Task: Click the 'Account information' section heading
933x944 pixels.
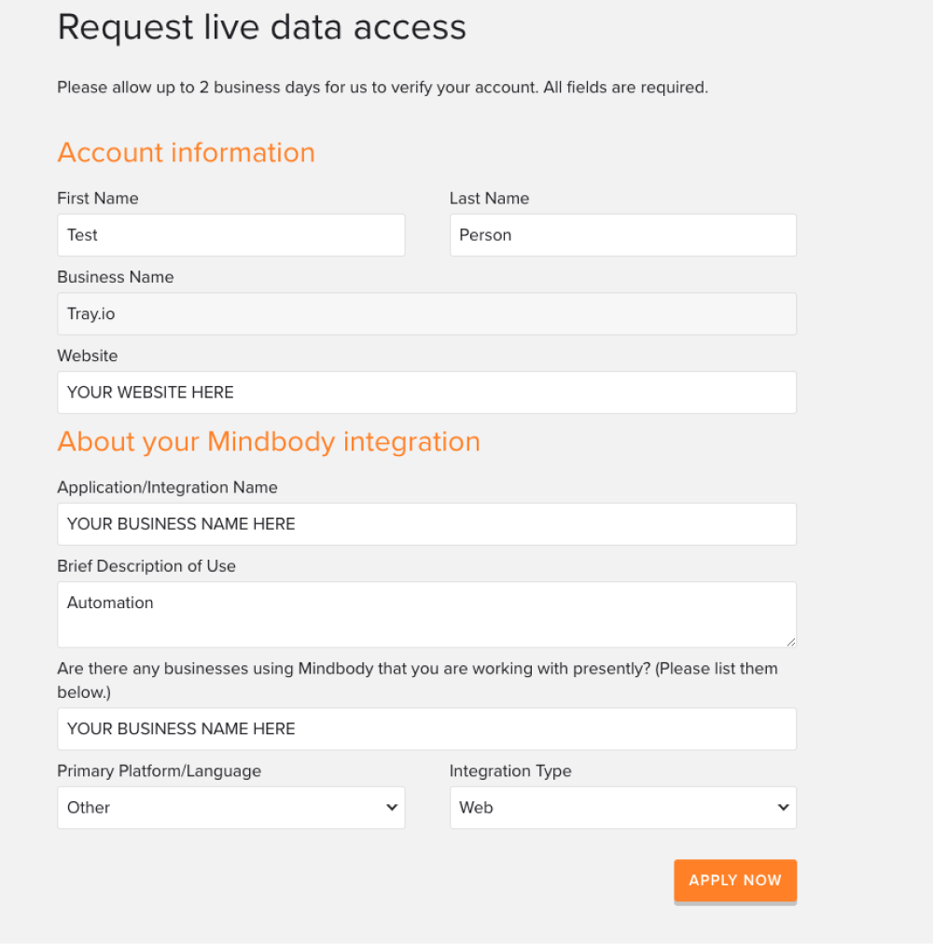Action: 186,152
